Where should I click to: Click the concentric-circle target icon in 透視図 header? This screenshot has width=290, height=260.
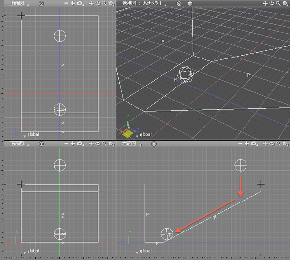[179, 4]
